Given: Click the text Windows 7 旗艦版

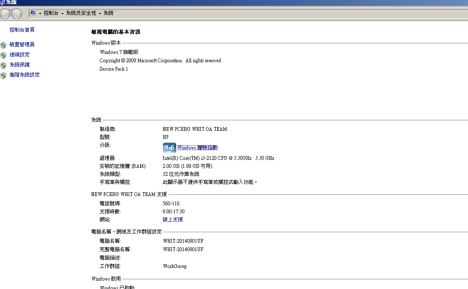Looking at the screenshot, I should (119, 52).
